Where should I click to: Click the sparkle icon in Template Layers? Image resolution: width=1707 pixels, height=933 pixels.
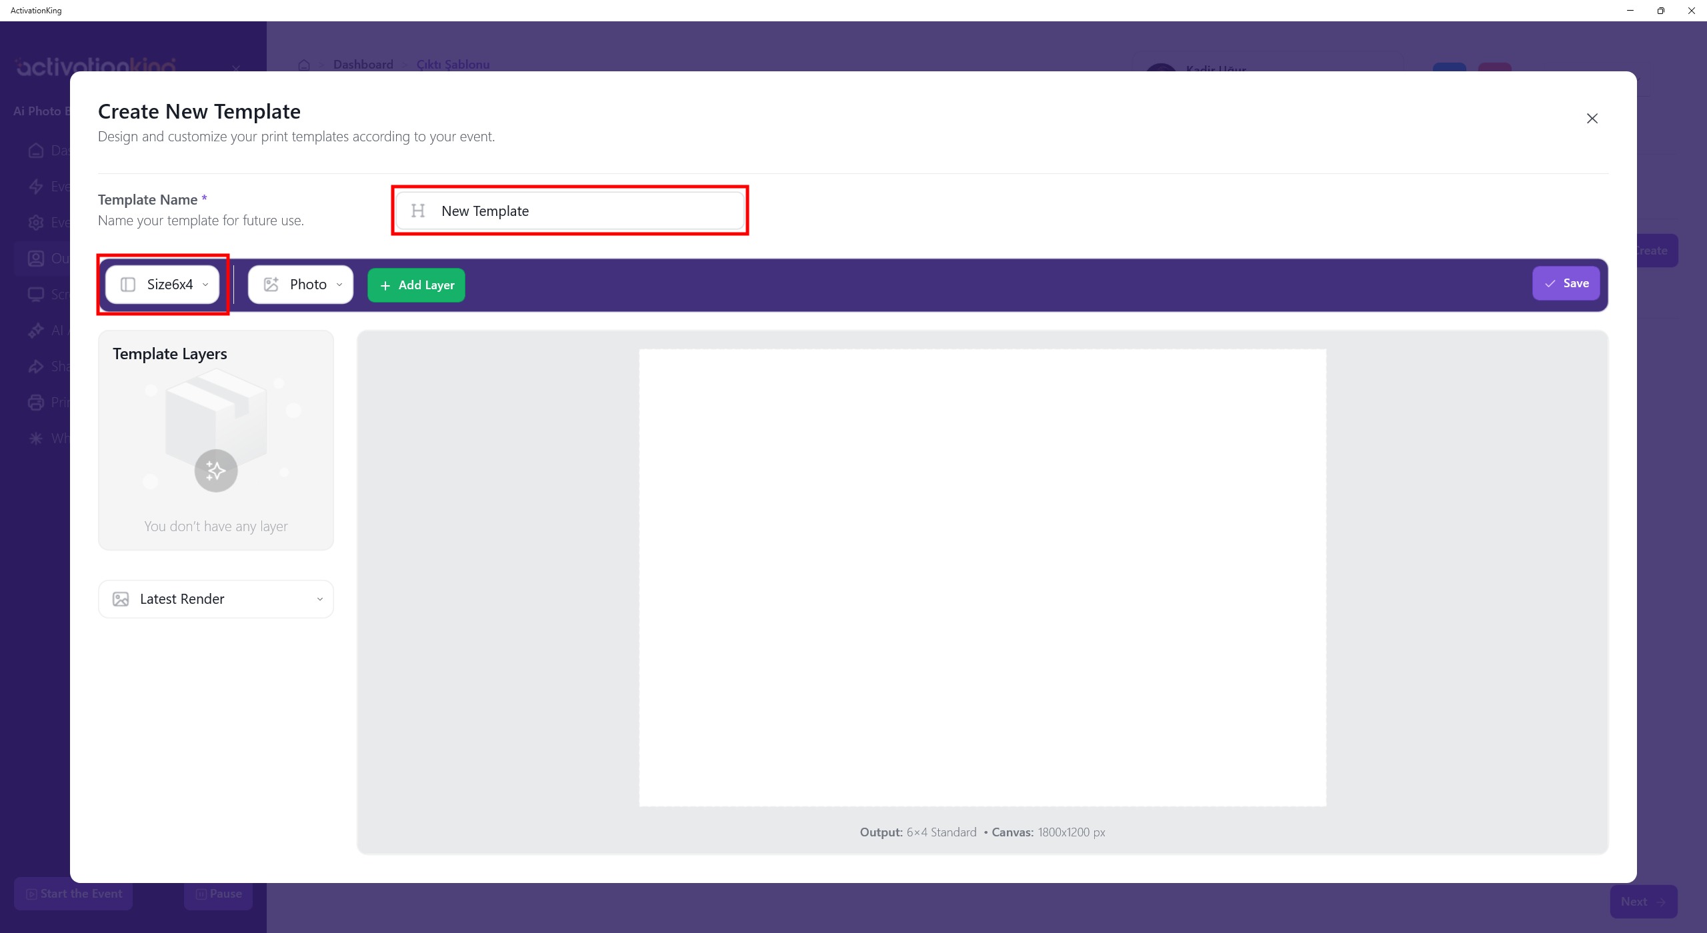click(215, 471)
